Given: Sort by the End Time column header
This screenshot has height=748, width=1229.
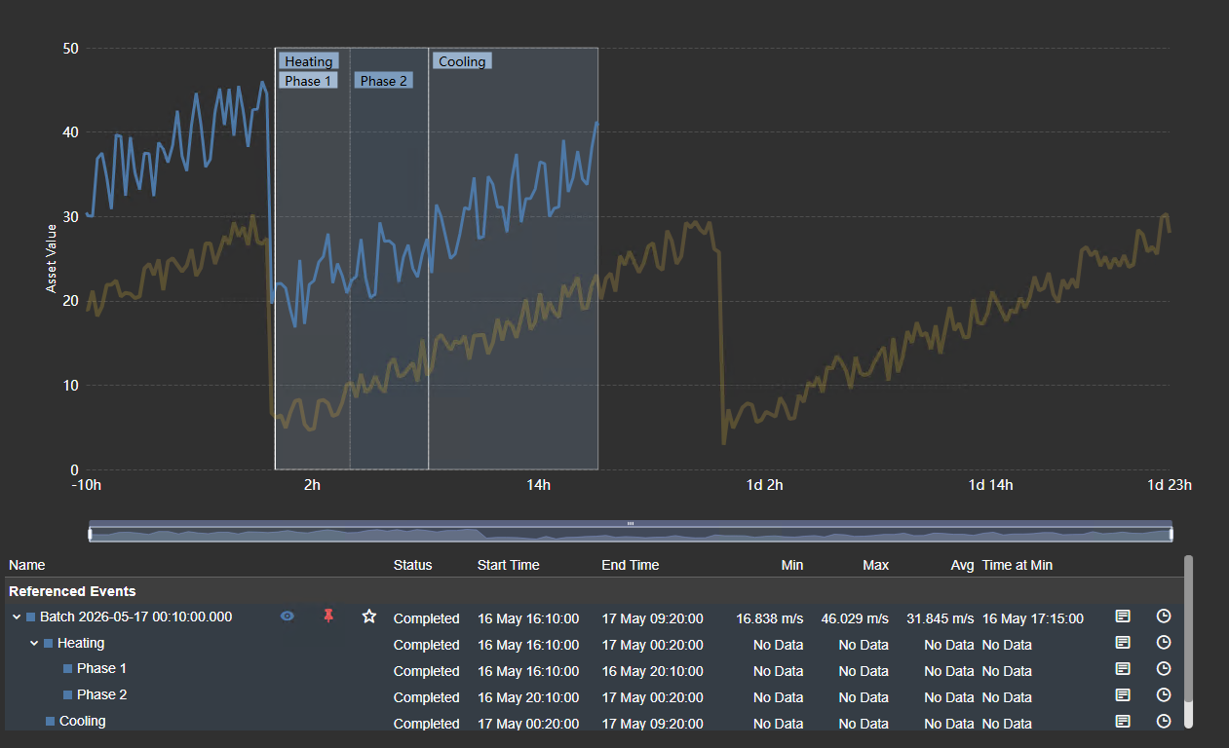Looking at the screenshot, I should (x=631, y=565).
